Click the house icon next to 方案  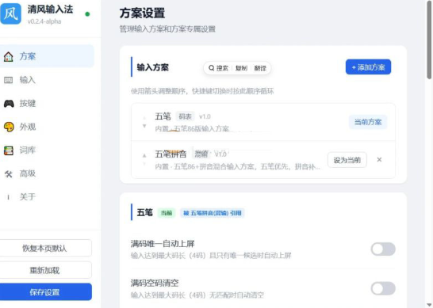pos(8,56)
